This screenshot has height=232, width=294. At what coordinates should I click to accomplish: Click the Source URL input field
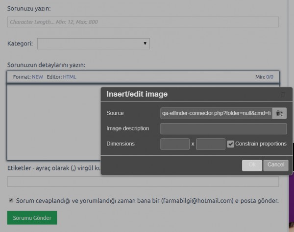point(216,113)
